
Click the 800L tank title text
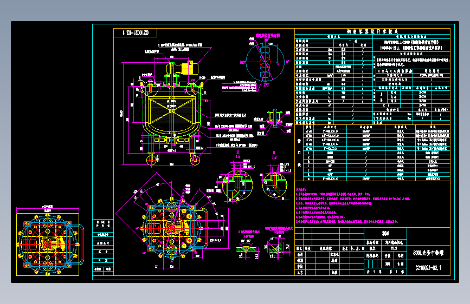[428, 253]
